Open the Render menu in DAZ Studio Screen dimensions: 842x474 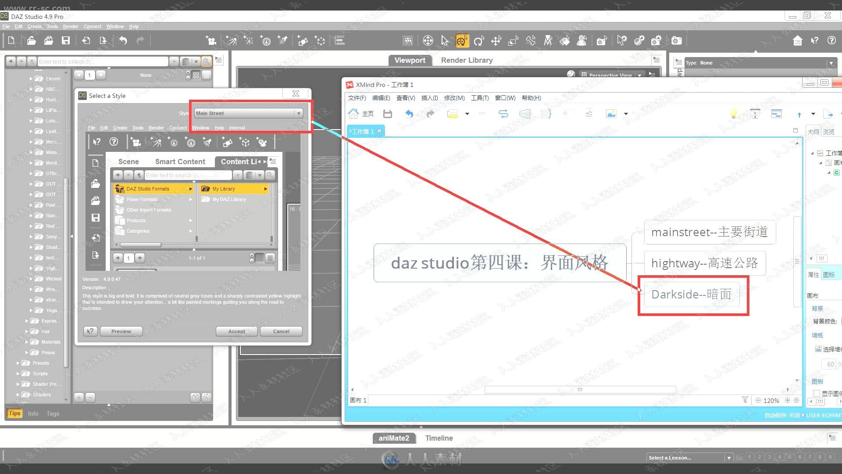coord(71,27)
